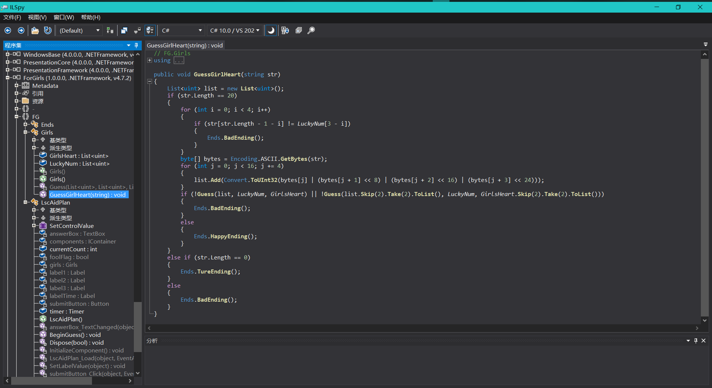Select GirlsHeart : List<uint> field
This screenshot has width=712, height=388.
(79, 156)
